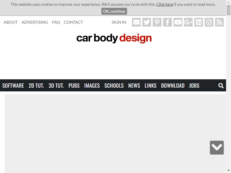The image size is (231, 173).
Task: Open the Pubs menu item
Action: [74, 85]
